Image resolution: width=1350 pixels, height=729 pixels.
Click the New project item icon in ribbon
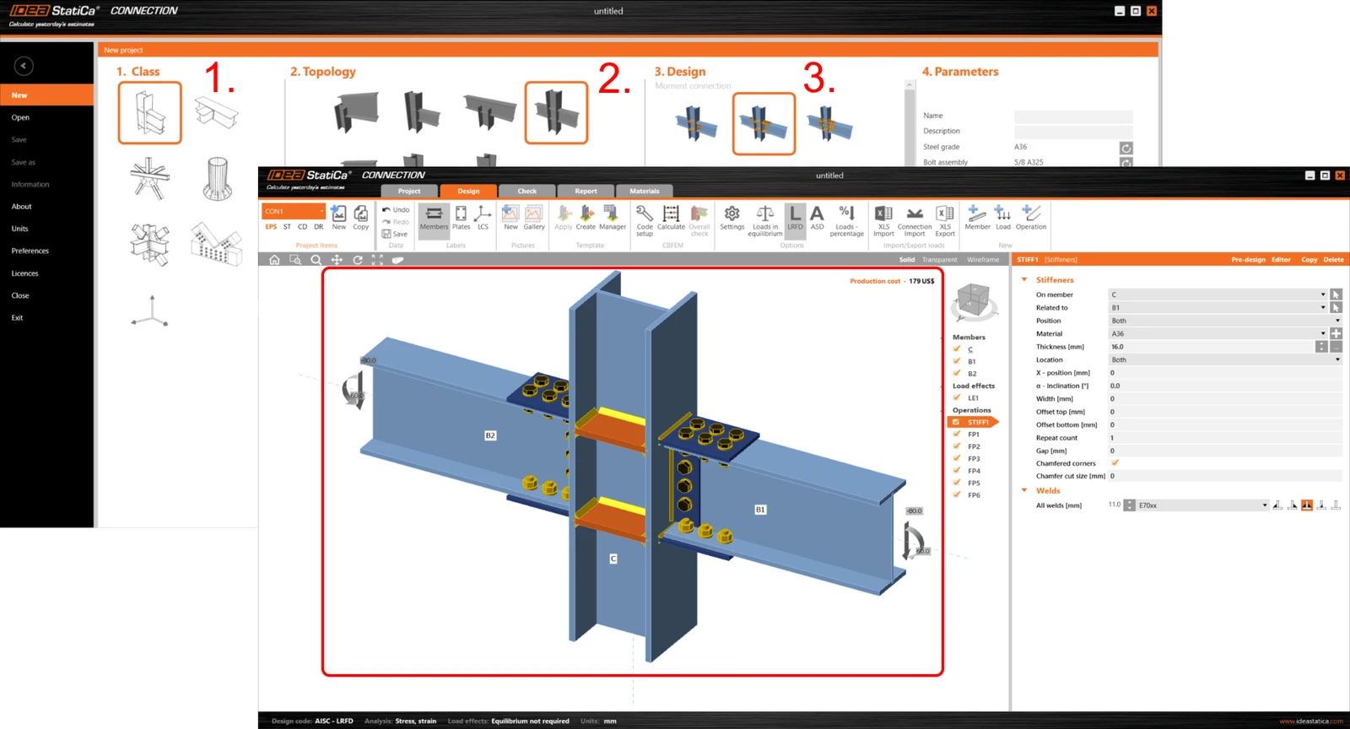pos(338,216)
